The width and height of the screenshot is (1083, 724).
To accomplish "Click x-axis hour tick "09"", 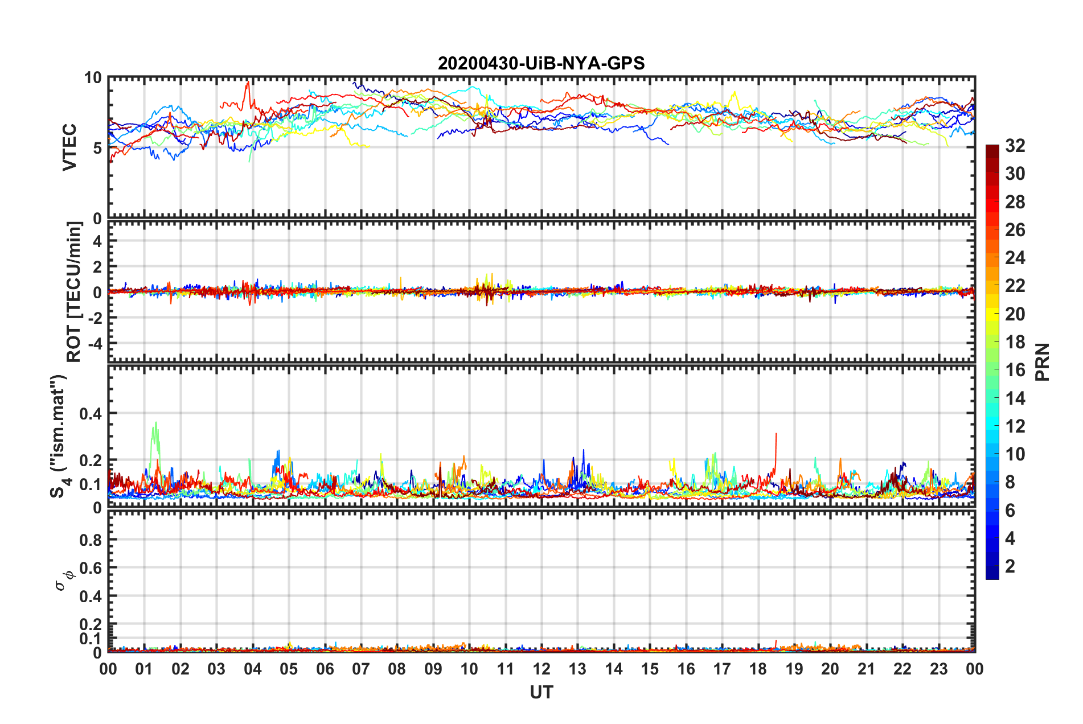I will click(x=433, y=669).
